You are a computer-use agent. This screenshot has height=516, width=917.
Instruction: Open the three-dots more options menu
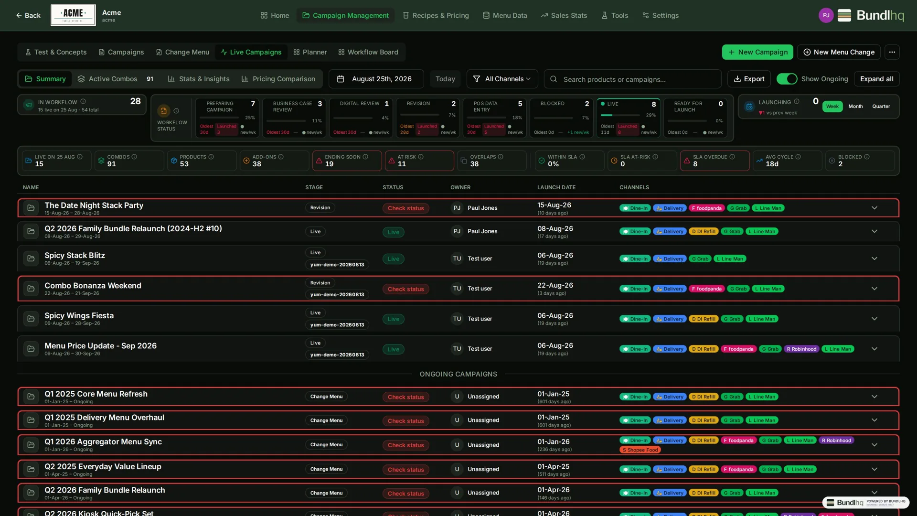pyautogui.click(x=892, y=52)
